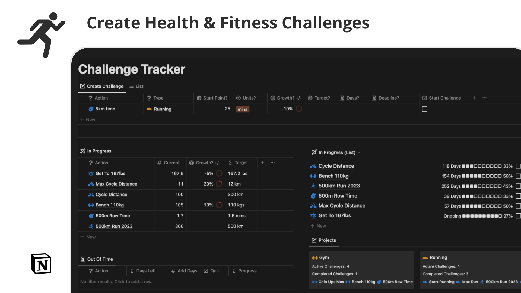This screenshot has width=521, height=293.
Task: Click the Notion logo in the bottom left
Action: [41, 263]
